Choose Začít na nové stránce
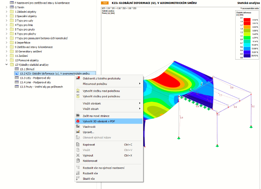 [109, 116]
